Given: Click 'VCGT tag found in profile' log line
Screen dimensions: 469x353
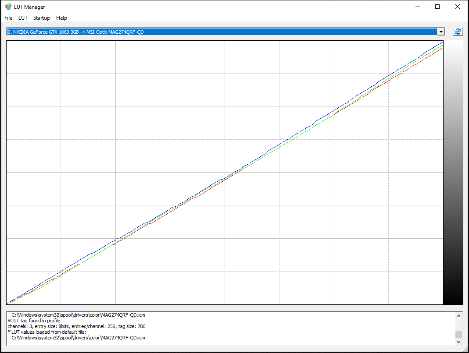Looking at the screenshot, I should (x=34, y=321).
